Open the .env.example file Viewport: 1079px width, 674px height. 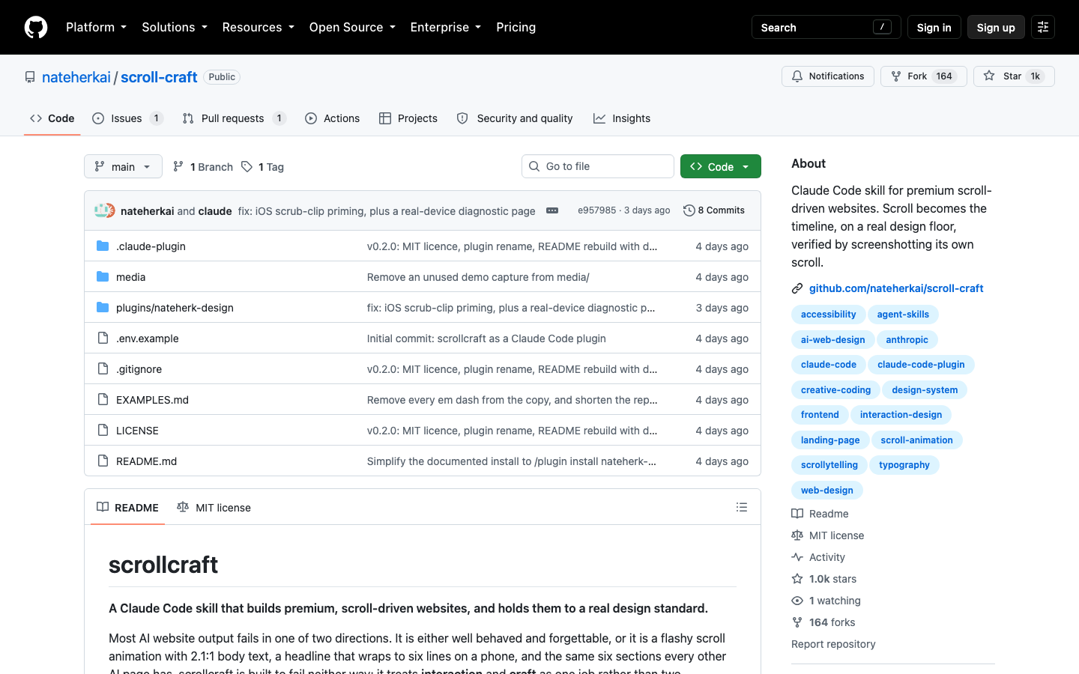coord(147,338)
